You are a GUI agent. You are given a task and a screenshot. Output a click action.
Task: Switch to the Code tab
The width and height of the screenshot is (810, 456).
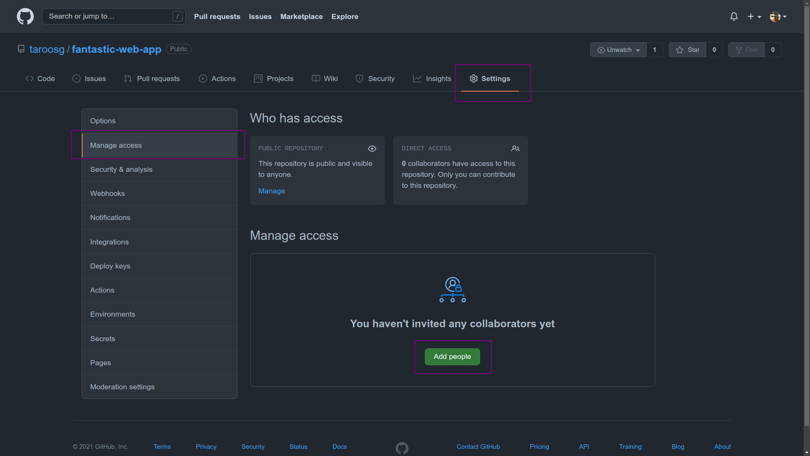[x=40, y=79]
